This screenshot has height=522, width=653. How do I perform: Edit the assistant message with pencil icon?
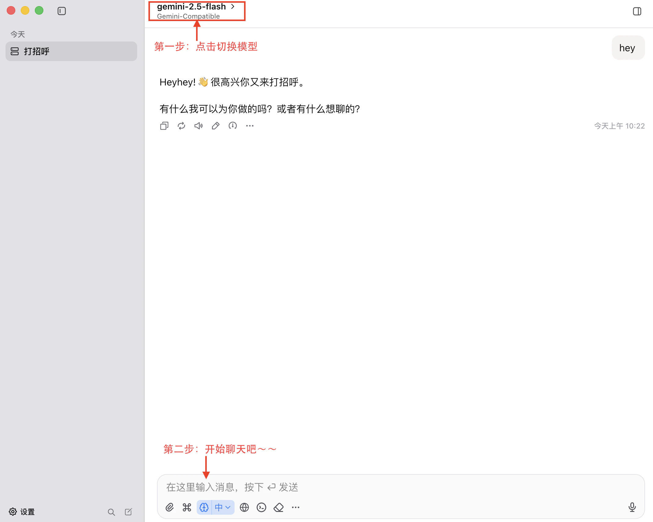(216, 126)
